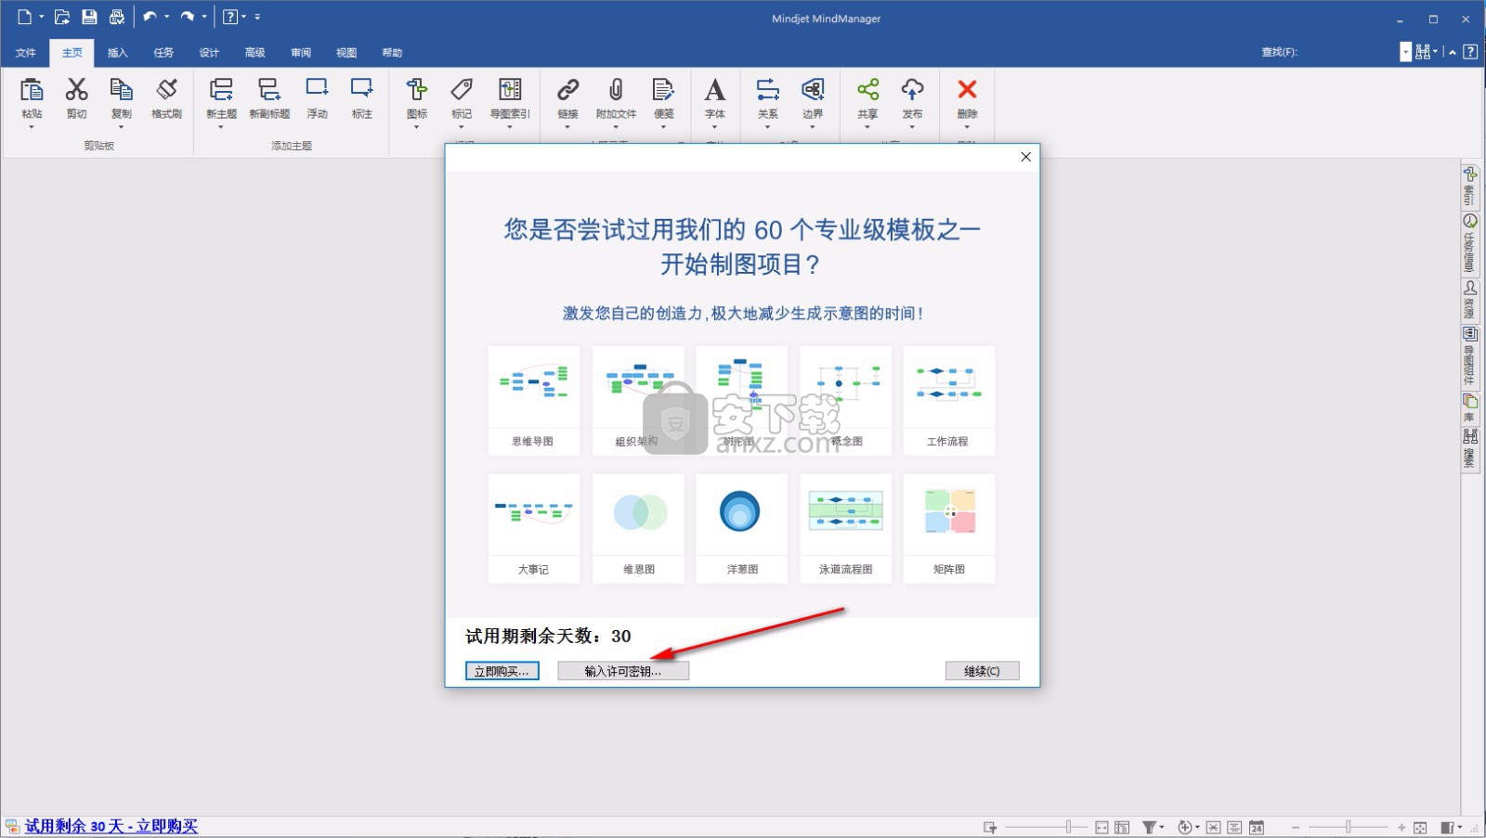Screen dimensions: 1486x838
Task: Click the trial remaining 30 days link
Action: (x=111, y=826)
